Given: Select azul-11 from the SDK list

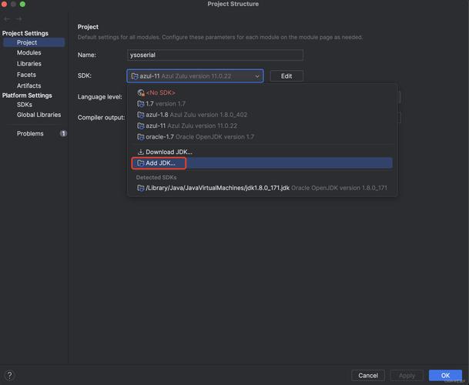Looking at the screenshot, I should (x=196, y=126).
